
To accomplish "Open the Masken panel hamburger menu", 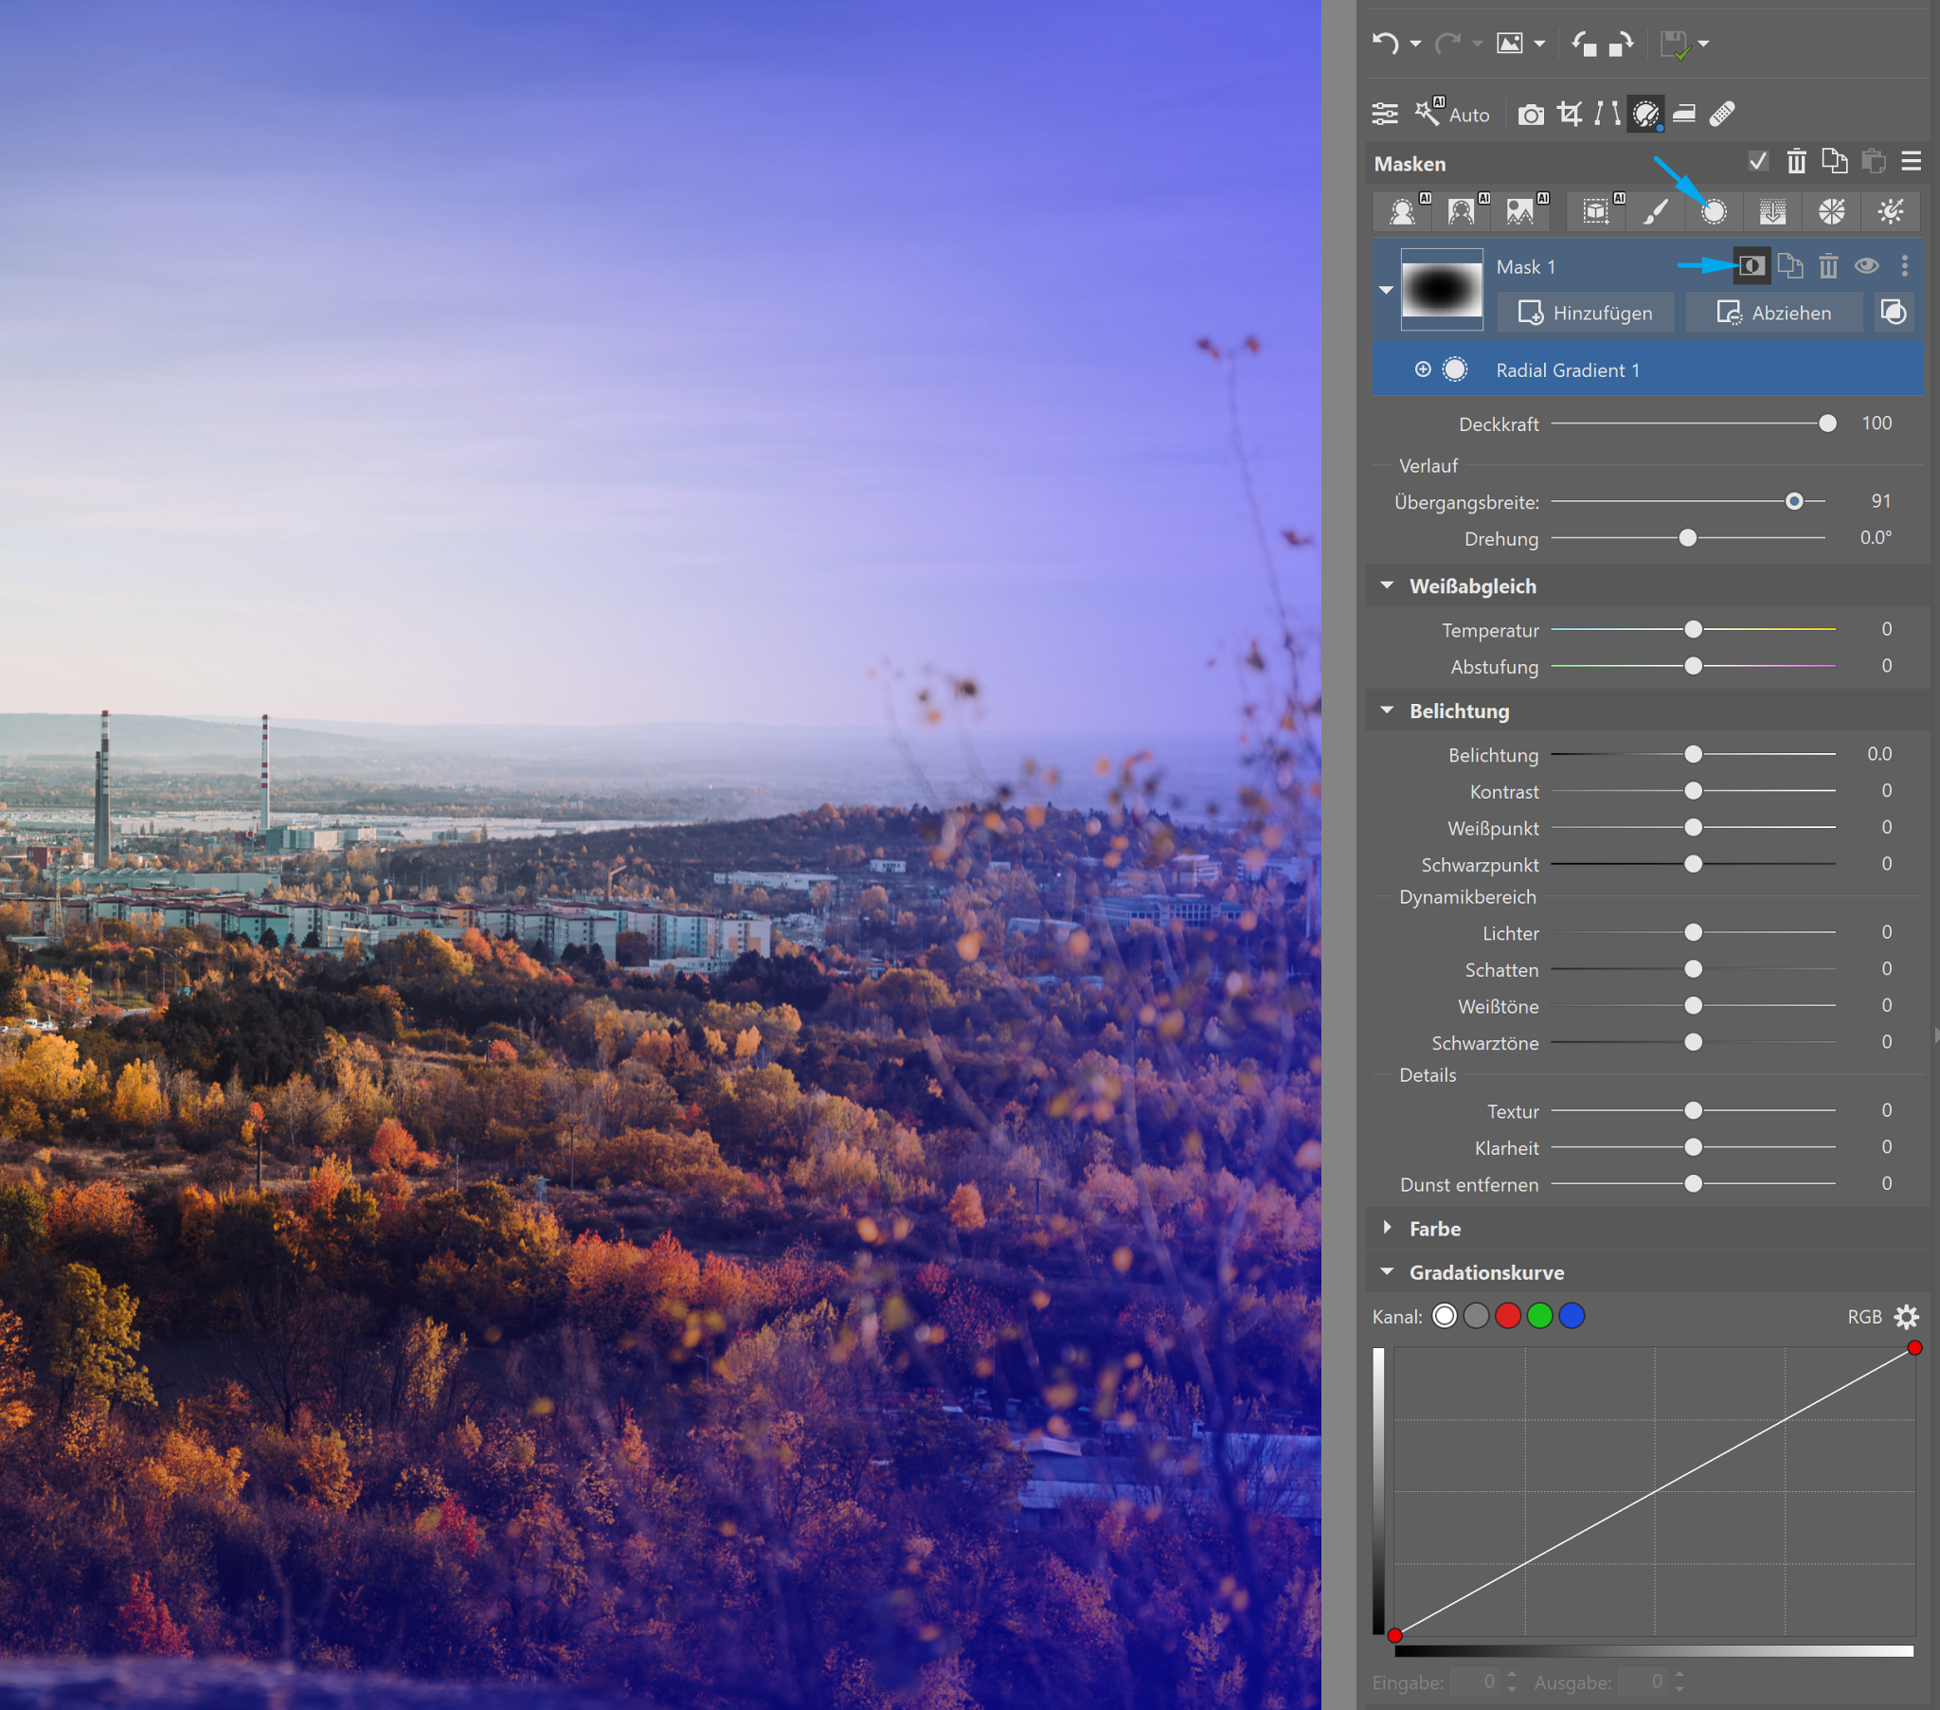I will point(1912,161).
